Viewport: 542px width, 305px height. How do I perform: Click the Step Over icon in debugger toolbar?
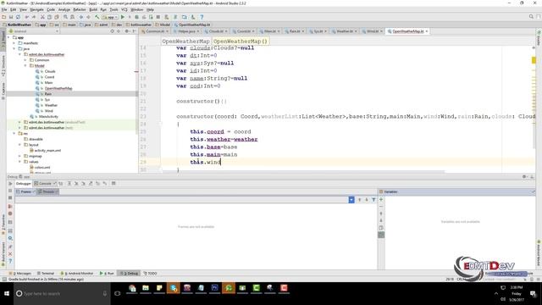(x=69, y=184)
